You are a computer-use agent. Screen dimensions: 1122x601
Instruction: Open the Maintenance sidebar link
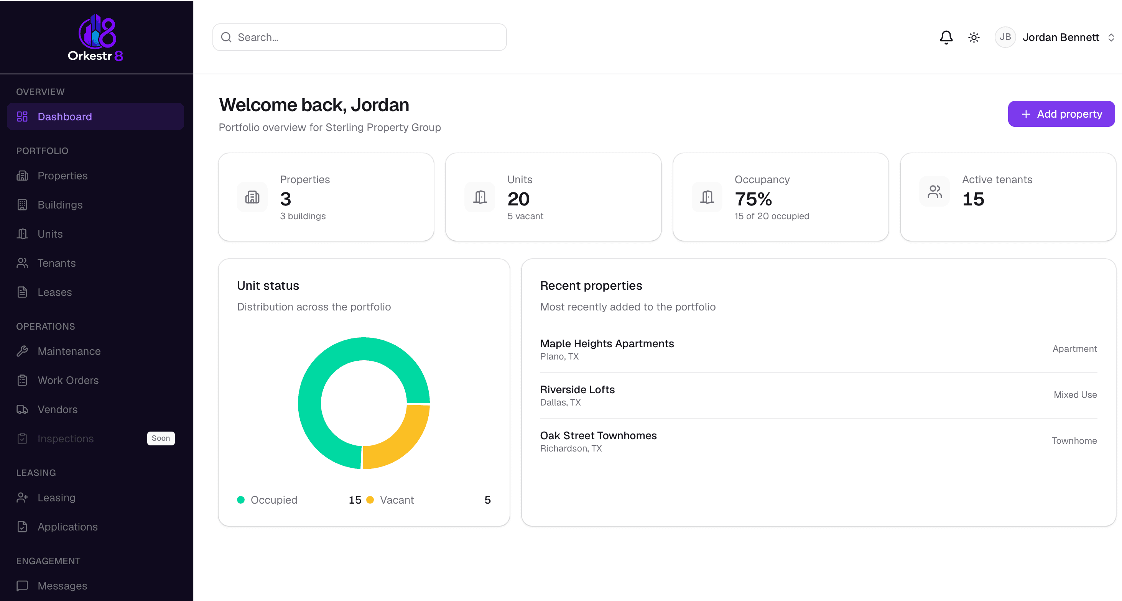[95, 351]
